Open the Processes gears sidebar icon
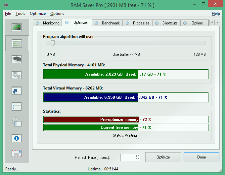Viewport: 225px width, 175px height. coord(17,75)
